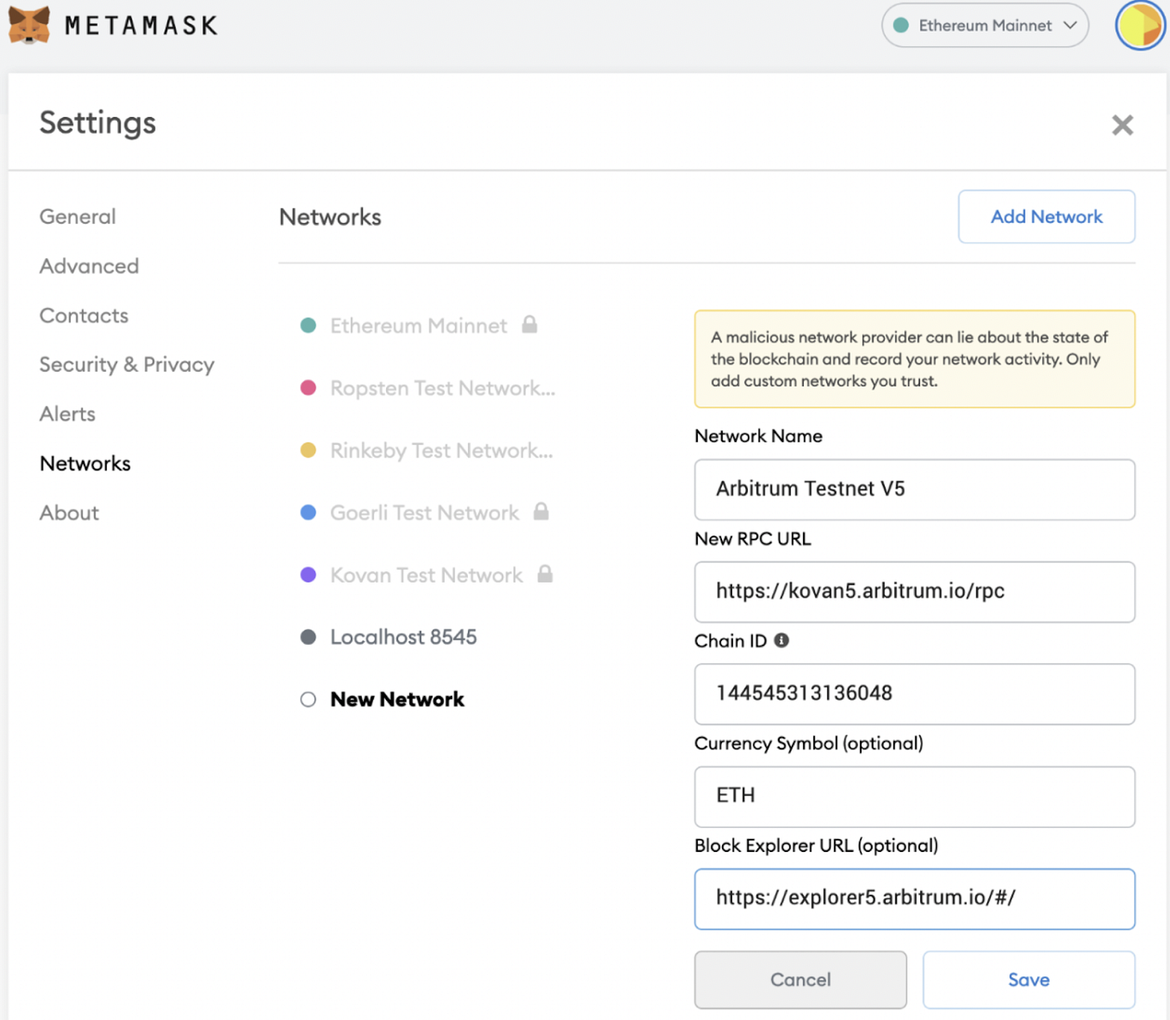Click the lock icon beside Ethereum Mainnet
1170x1020 pixels.
529,324
